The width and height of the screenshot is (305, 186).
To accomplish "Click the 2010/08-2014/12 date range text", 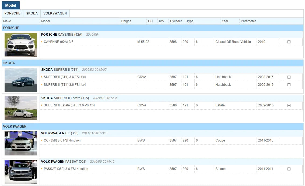I will click(x=102, y=162).
